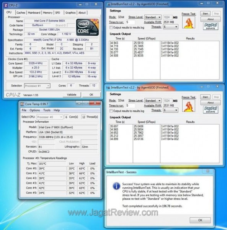Click the Core Temp title bar icon
Screen dimensions: 227x230
coord(22,104)
